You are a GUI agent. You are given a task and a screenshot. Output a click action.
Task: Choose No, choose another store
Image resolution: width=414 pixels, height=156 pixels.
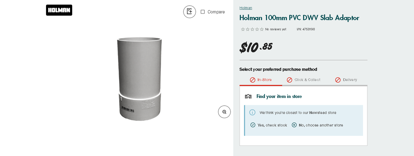pyautogui.click(x=321, y=125)
